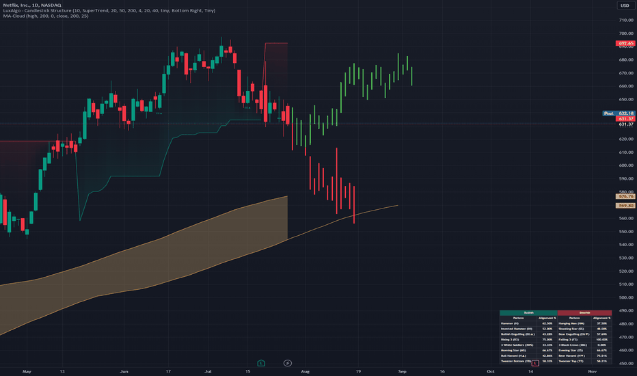The height and width of the screenshot is (376, 637).
Task: Click the 100.00% alignment value
Action: (x=602, y=339)
